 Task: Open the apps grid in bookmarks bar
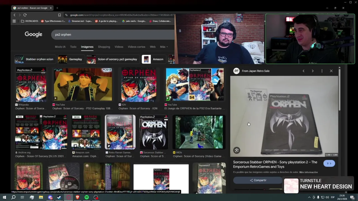[x=14, y=21]
